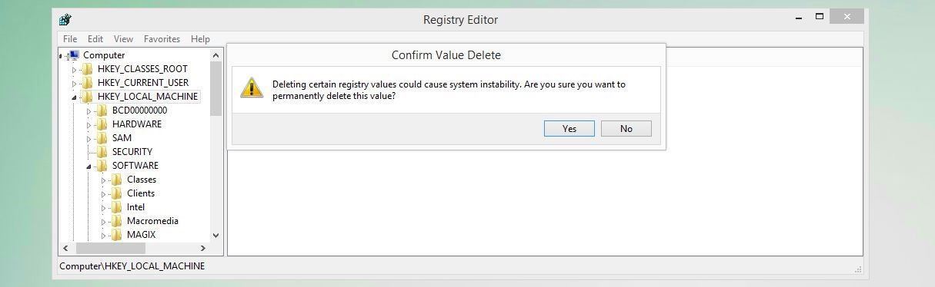Expand the HKEY_CLASSES_ROOT key
Viewport: 935px width, 287px height.
point(75,70)
